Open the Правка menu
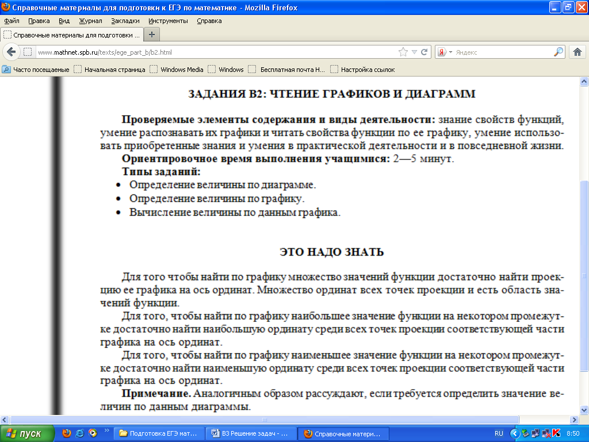Image resolution: width=589 pixels, height=442 pixels. 39,21
